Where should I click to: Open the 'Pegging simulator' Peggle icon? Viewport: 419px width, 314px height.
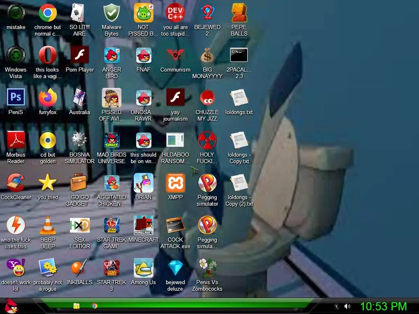[207, 182]
